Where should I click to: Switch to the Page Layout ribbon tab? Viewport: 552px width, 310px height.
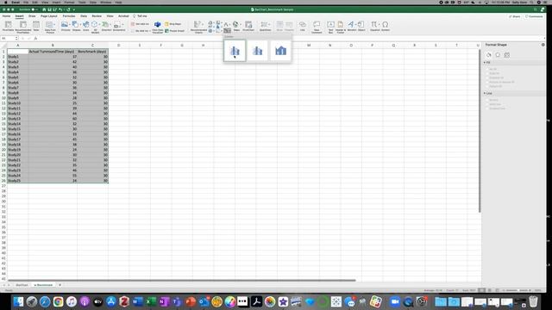[x=48, y=16]
